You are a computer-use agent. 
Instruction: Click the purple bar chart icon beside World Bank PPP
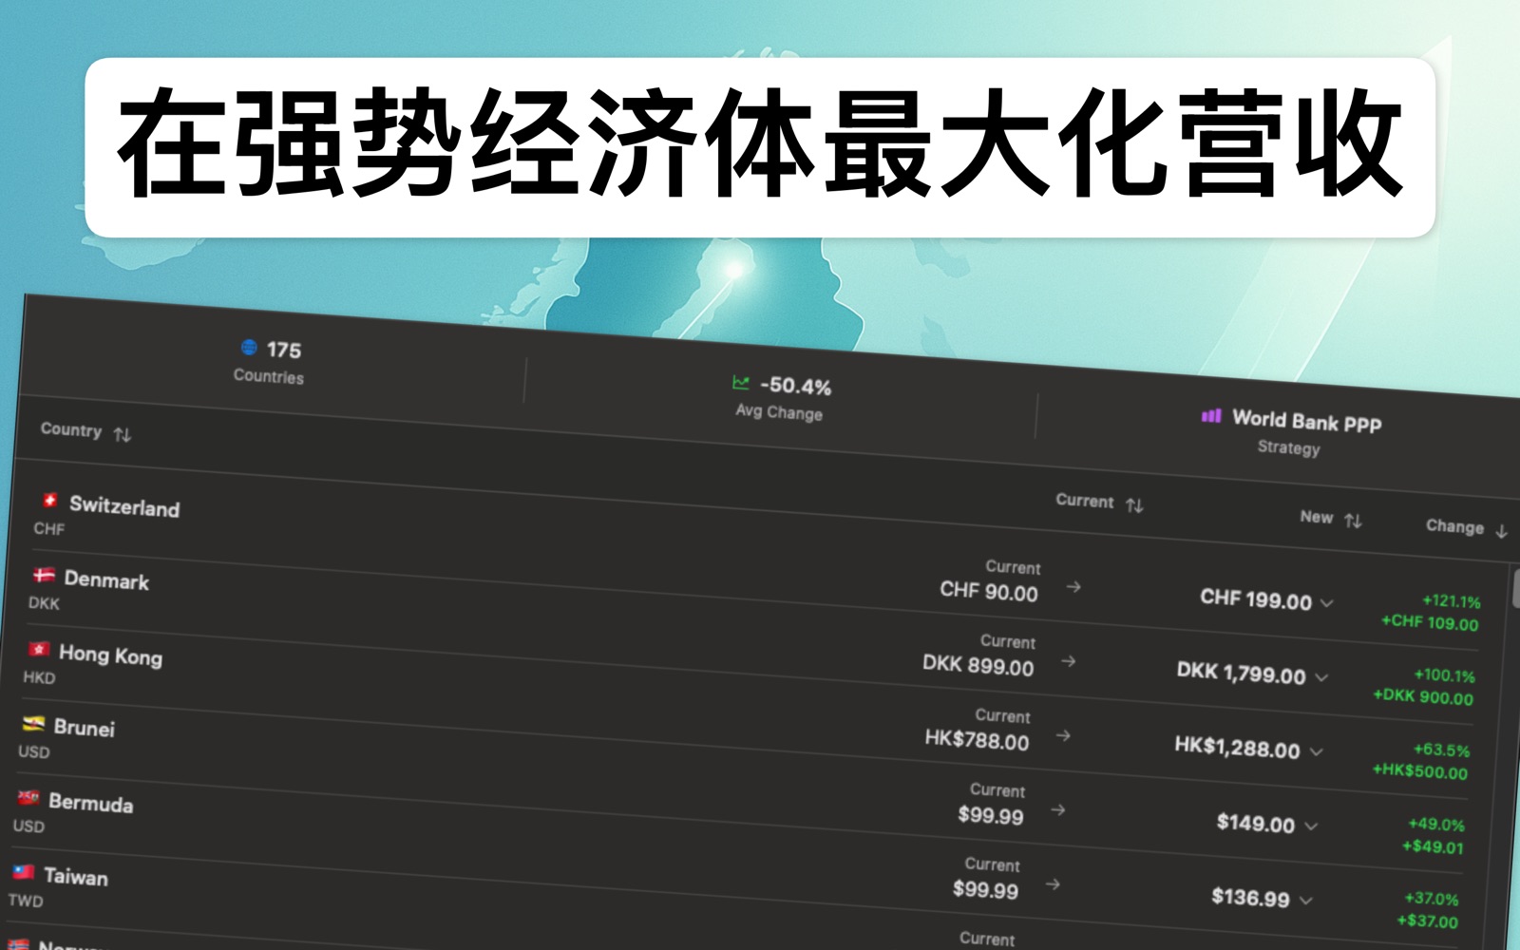1209,418
